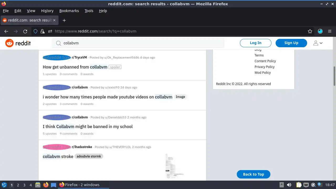Open the user account dropdown menu

click(318, 43)
